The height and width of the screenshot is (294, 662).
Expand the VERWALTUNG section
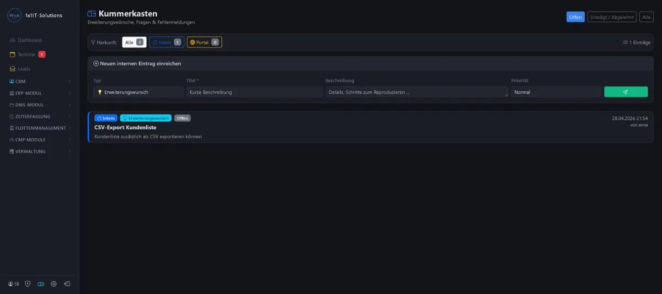[40, 151]
